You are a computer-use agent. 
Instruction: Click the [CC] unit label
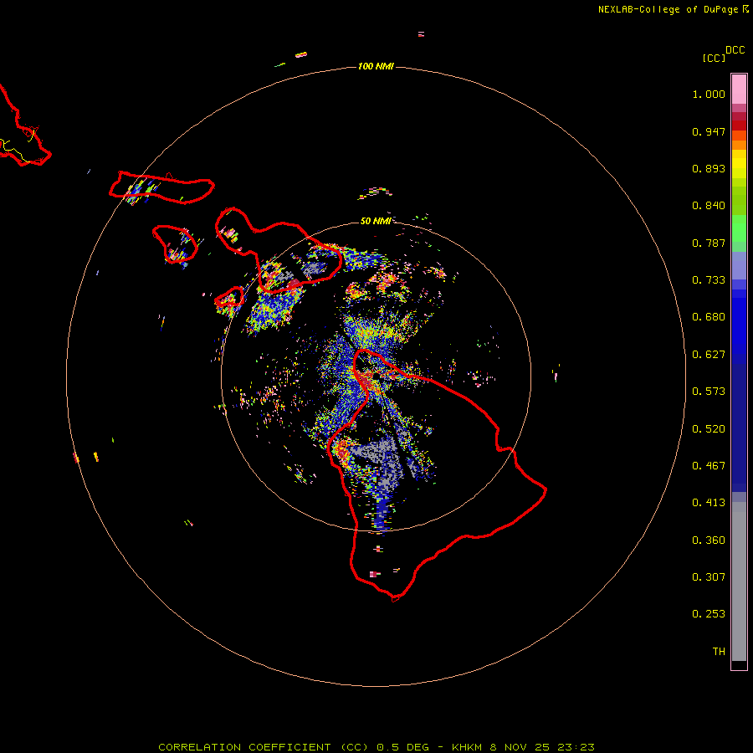point(714,58)
